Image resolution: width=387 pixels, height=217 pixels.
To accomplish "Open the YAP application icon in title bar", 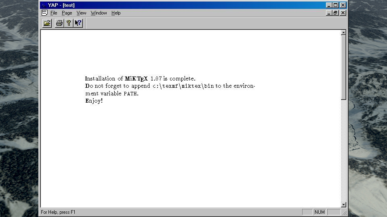I will pyautogui.click(x=44, y=5).
